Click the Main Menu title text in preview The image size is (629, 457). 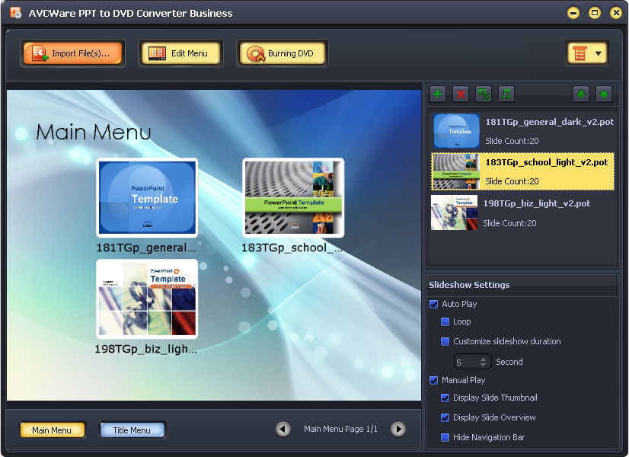(x=94, y=132)
